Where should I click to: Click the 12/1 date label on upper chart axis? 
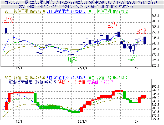[x=19, y=68]
